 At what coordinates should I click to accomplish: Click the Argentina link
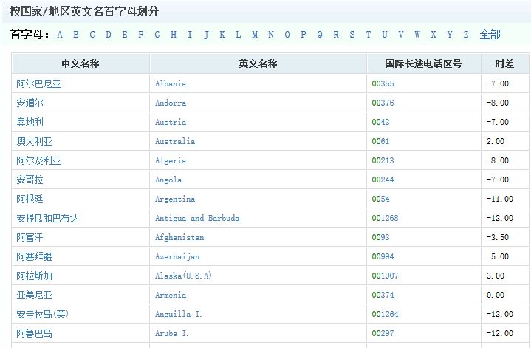pos(175,199)
